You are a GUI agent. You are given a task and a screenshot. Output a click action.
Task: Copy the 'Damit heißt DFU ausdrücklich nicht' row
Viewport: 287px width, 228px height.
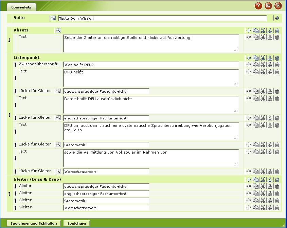[x=256, y=98]
